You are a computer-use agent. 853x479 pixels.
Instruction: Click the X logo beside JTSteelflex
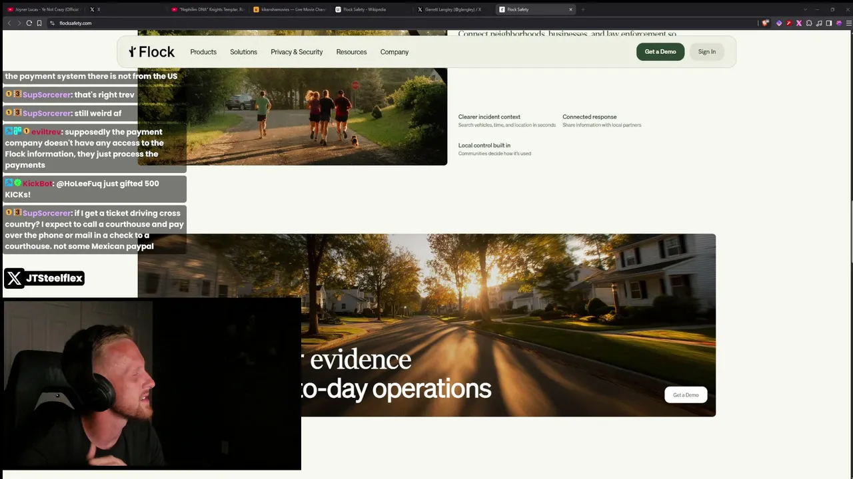[14, 278]
